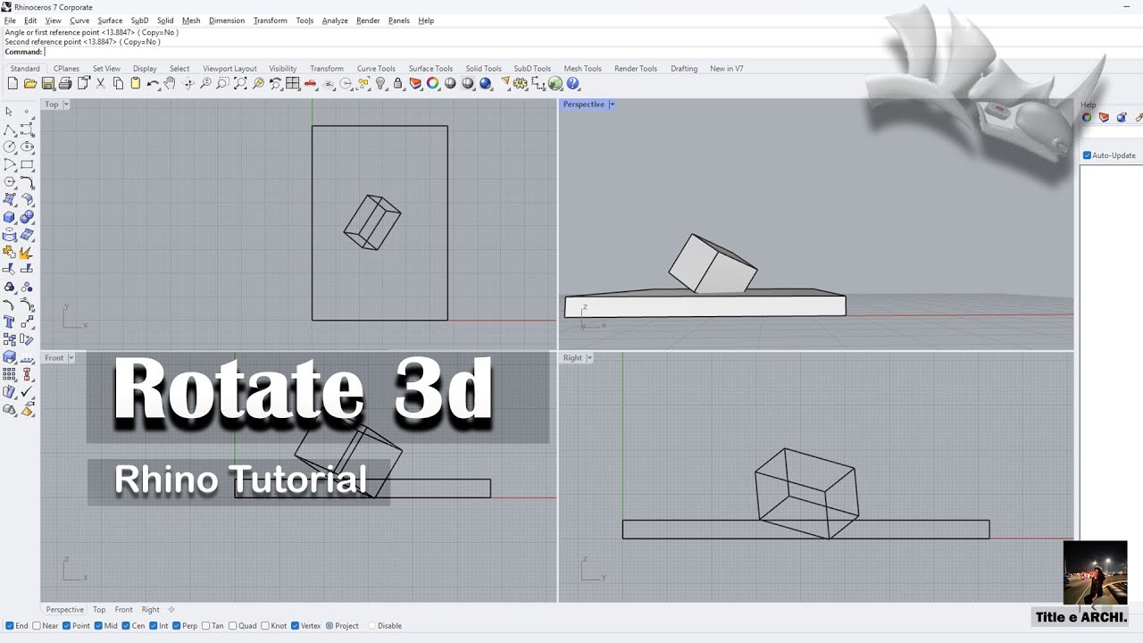This screenshot has width=1143, height=643.
Task: Click the padlock lock objects icon
Action: click(398, 83)
